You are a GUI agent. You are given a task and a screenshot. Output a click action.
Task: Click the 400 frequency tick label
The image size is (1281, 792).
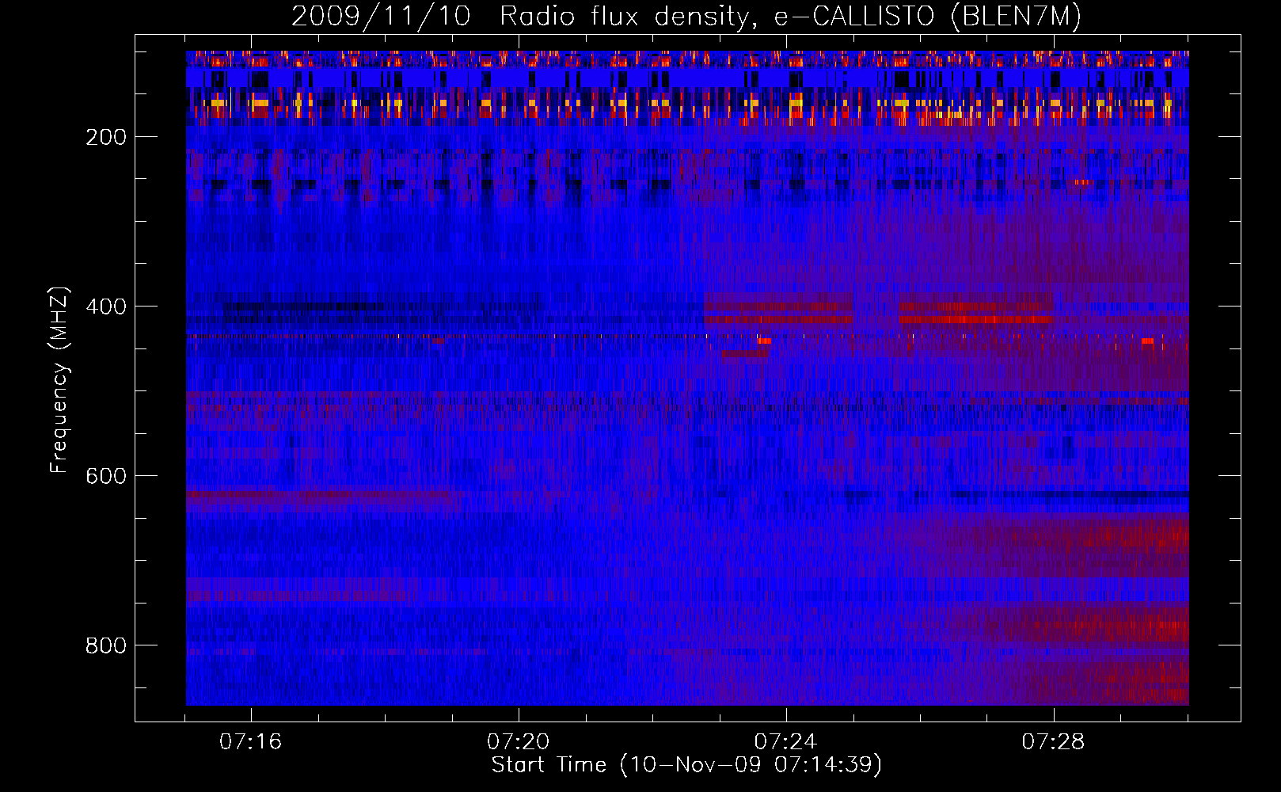point(106,307)
